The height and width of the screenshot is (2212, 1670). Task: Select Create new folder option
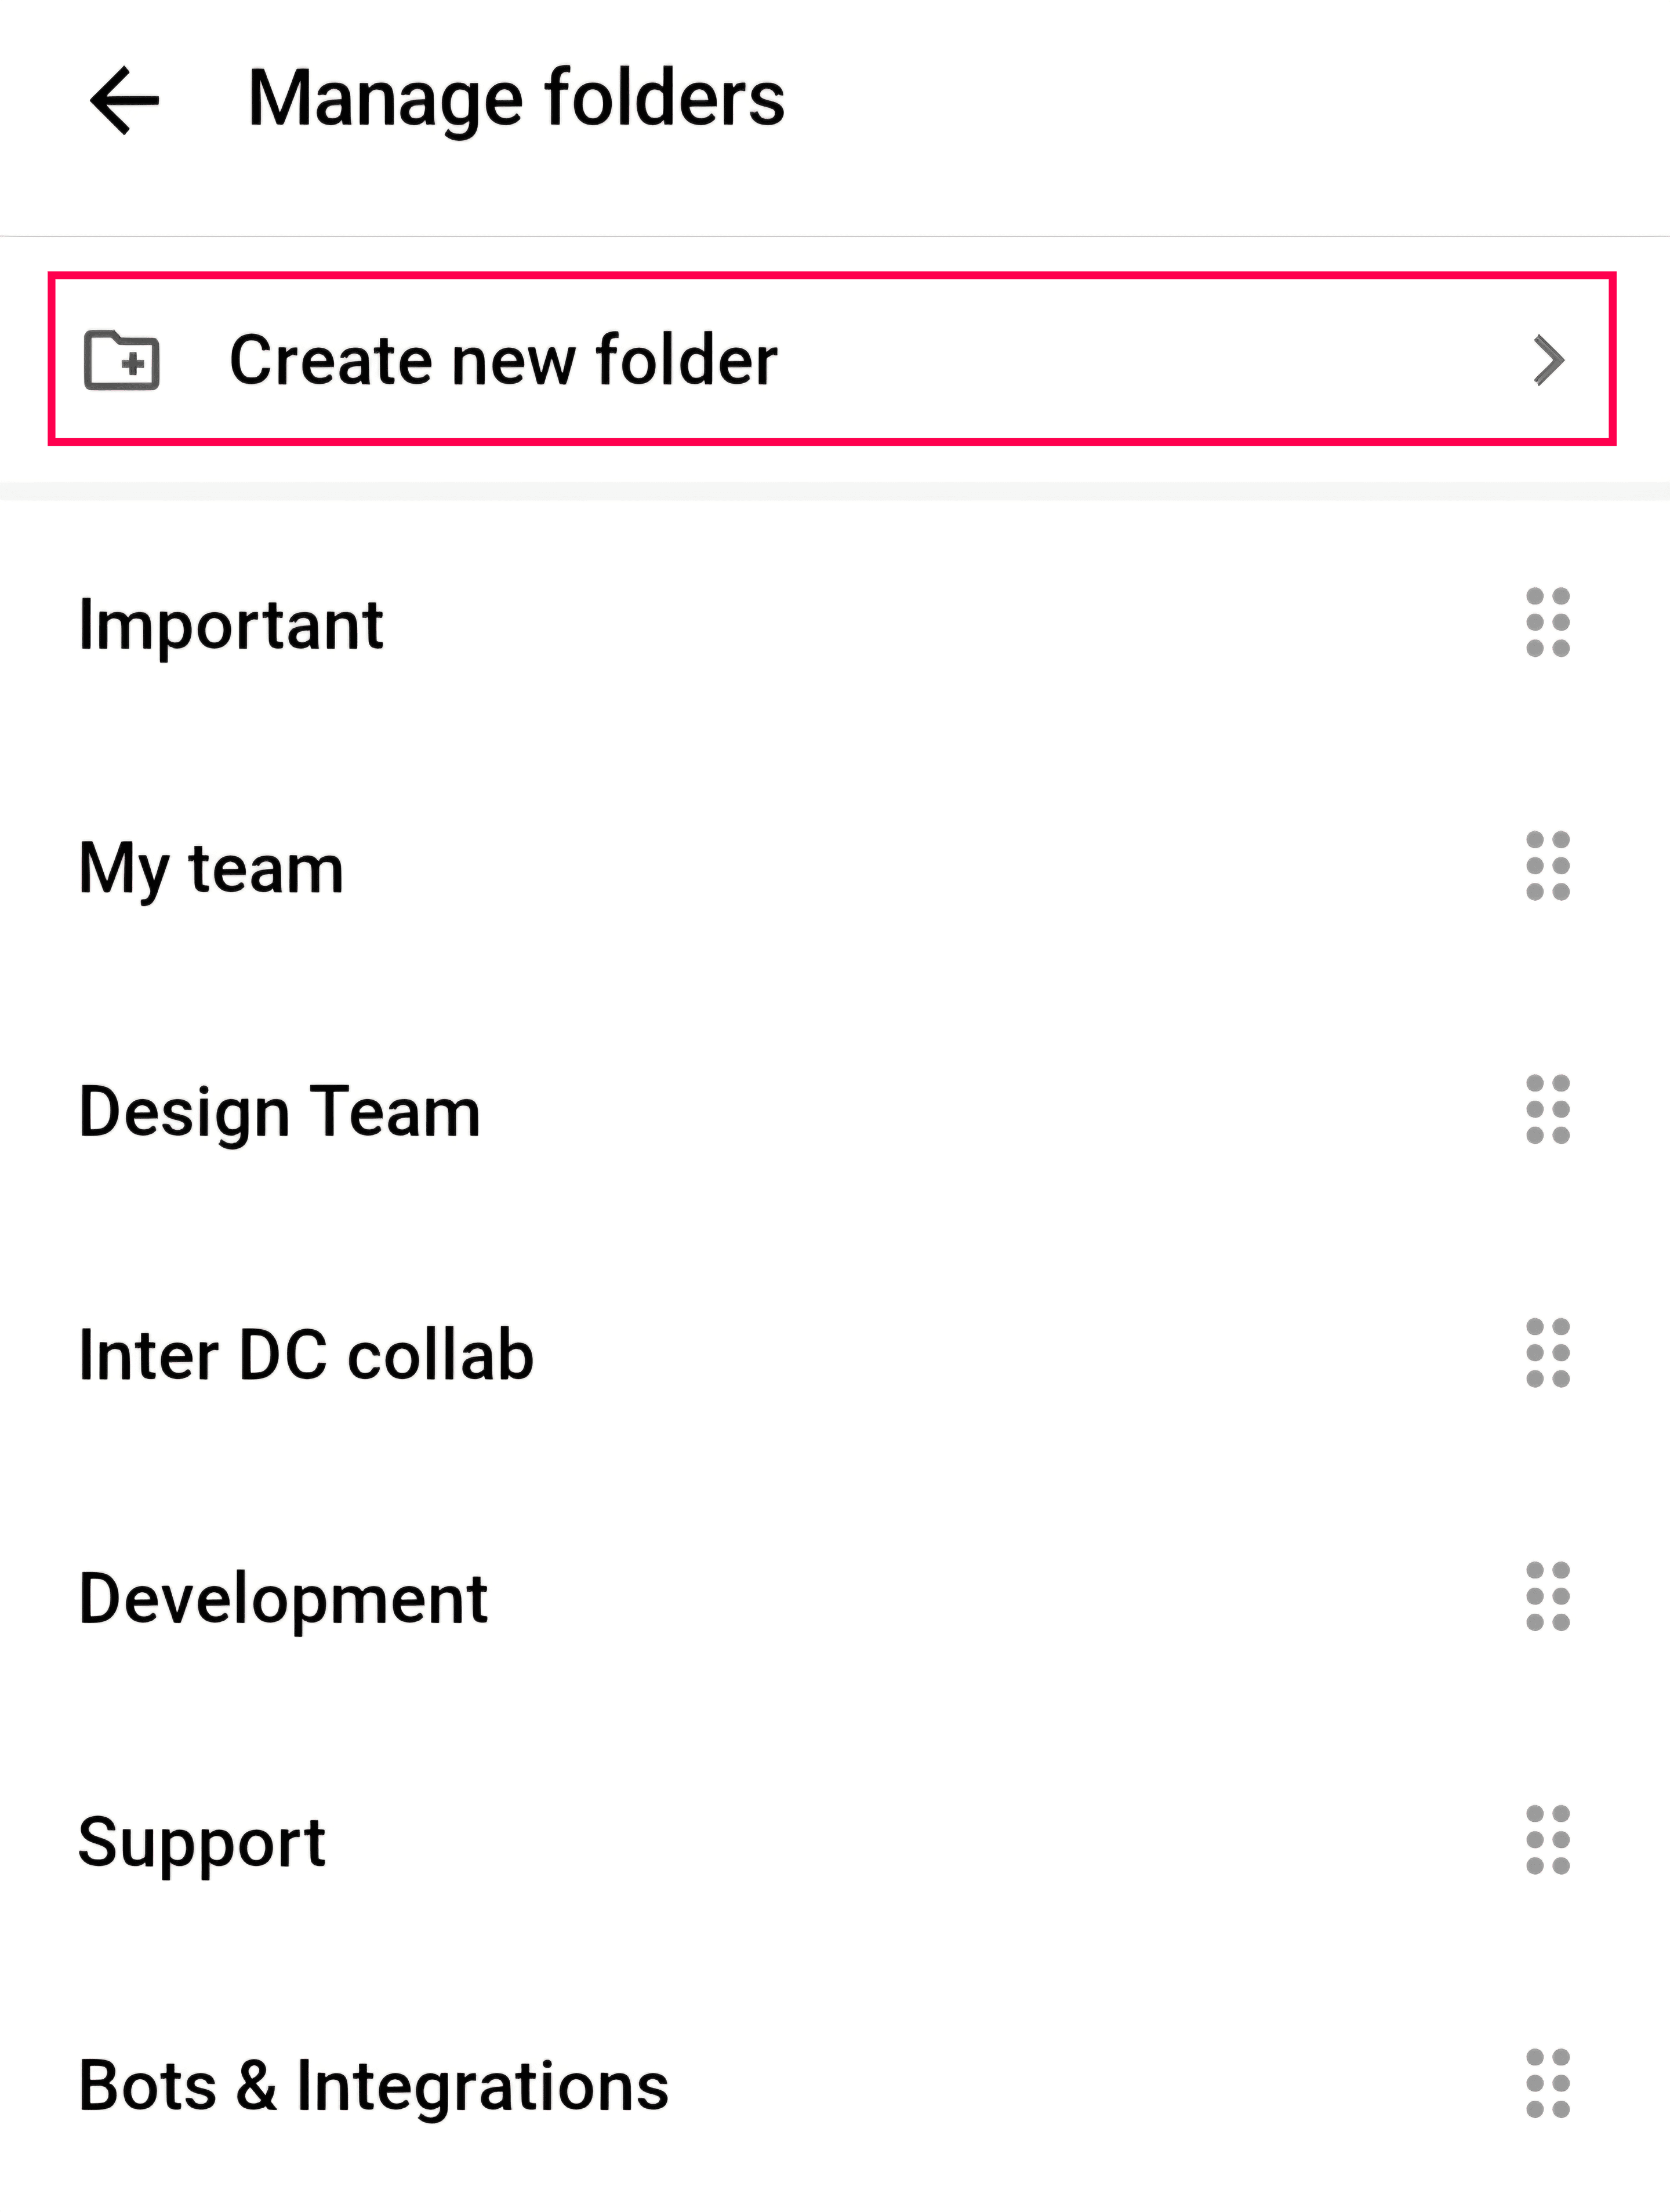(x=833, y=359)
